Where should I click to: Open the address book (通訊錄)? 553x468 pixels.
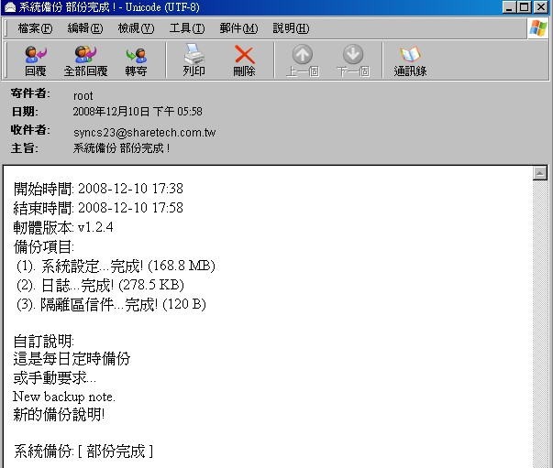click(x=410, y=60)
